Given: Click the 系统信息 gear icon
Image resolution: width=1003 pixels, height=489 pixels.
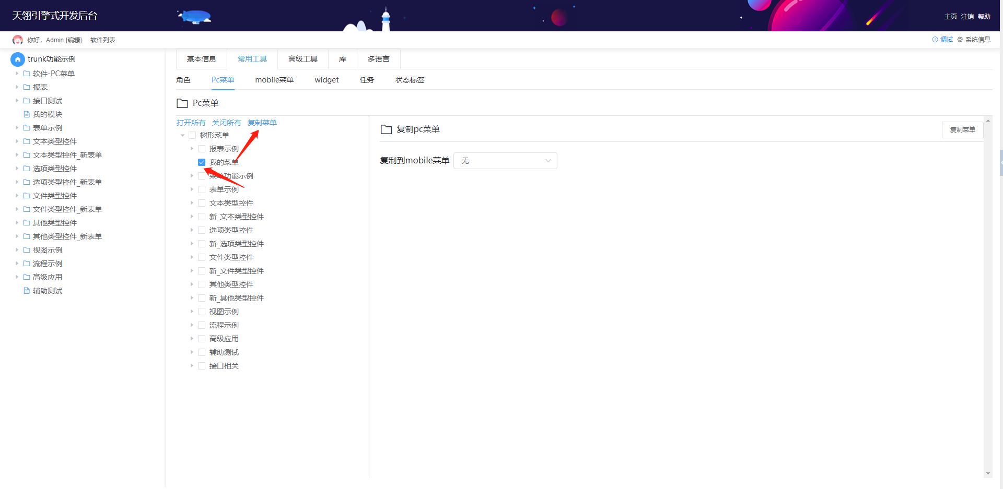Looking at the screenshot, I should tap(960, 40).
